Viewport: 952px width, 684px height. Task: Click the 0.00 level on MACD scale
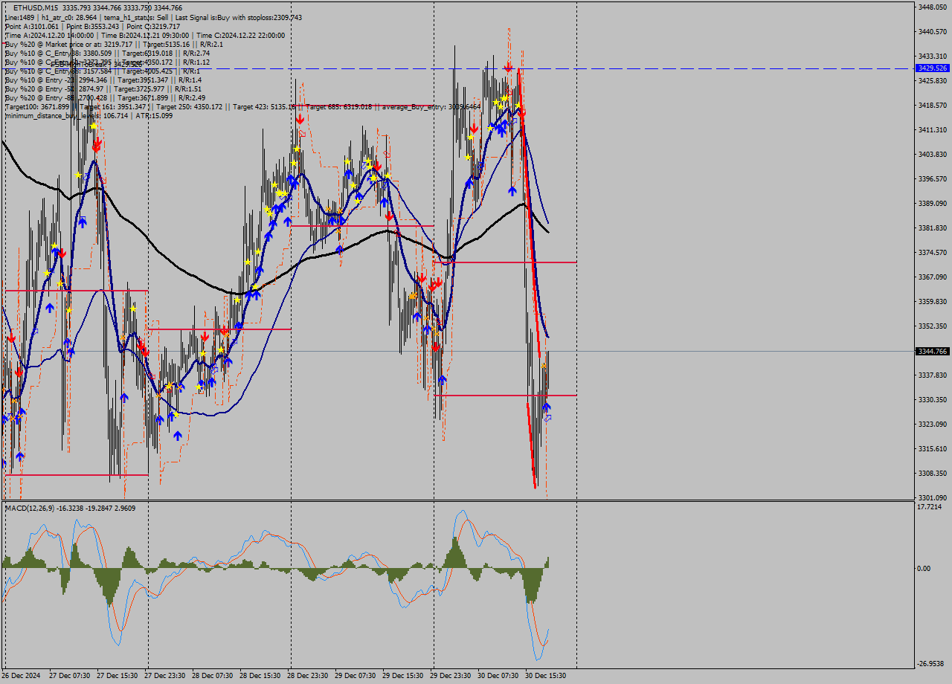click(924, 569)
